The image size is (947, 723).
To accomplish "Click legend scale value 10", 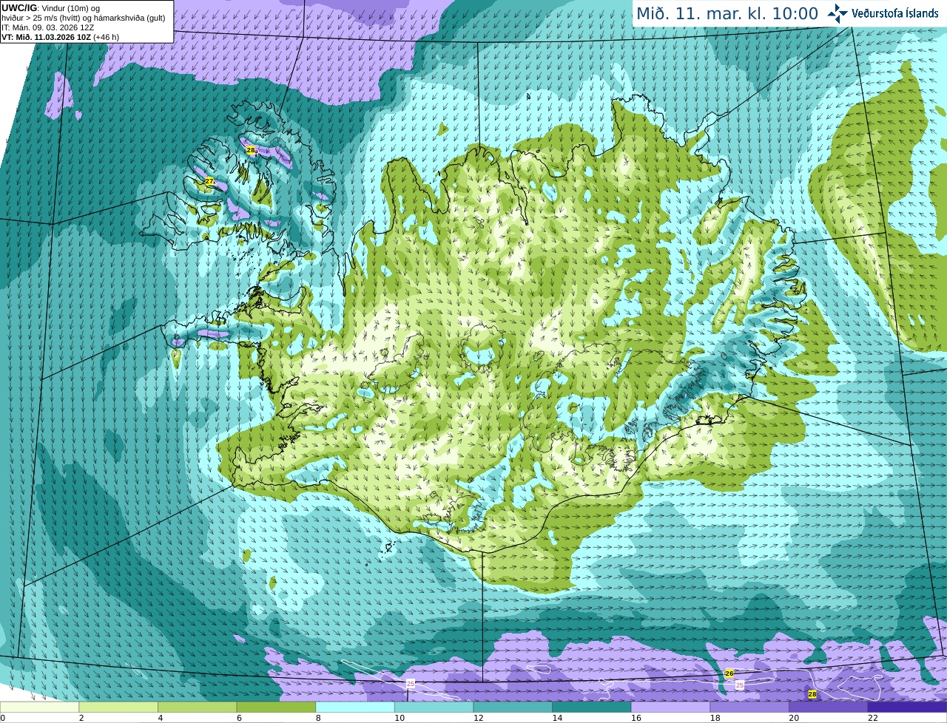I will point(400,718).
